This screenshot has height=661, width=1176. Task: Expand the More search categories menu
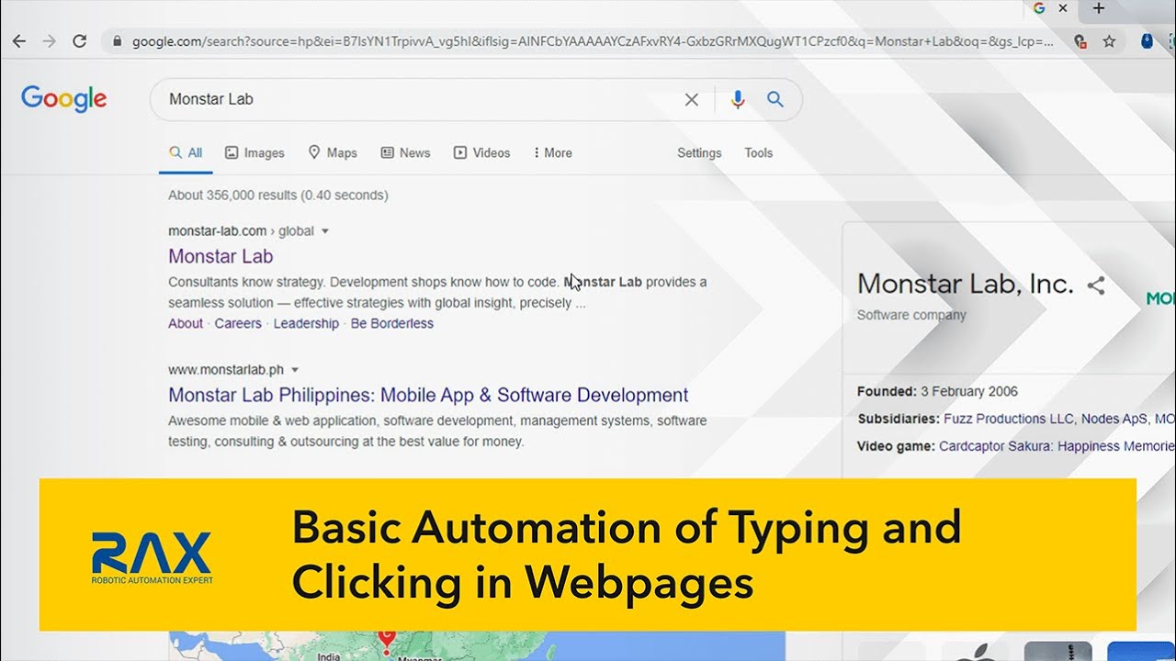(552, 153)
